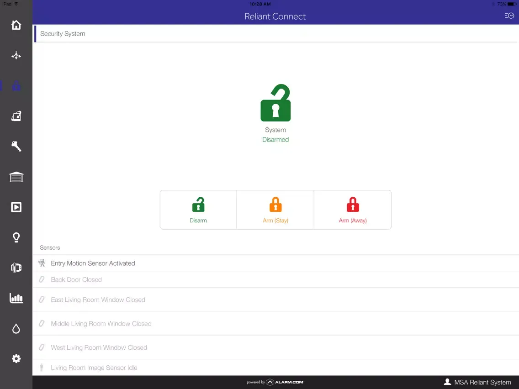Select the Security System lock sidebar icon
This screenshot has height=389, width=519.
(x=16, y=86)
